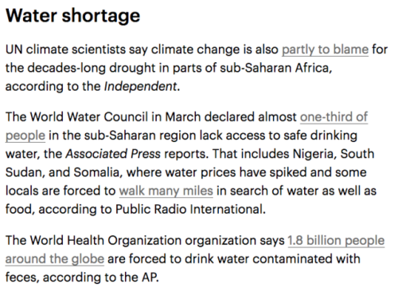This screenshot has height=292, width=398.
Task: Click the underlined word "people" starting second paragraph line
Action: [x=25, y=136]
